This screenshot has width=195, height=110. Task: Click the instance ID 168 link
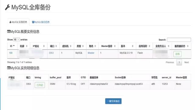tap(11, 53)
